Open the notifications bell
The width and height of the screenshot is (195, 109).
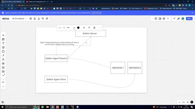35,18
